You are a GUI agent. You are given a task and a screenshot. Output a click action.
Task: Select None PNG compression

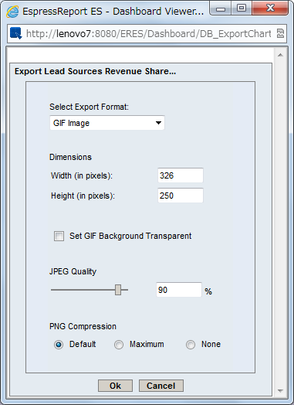(191, 345)
